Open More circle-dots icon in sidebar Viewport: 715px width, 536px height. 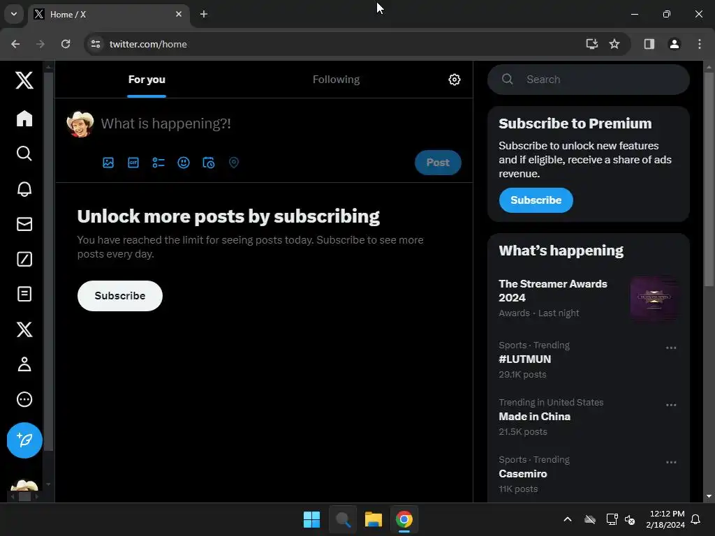(24, 399)
